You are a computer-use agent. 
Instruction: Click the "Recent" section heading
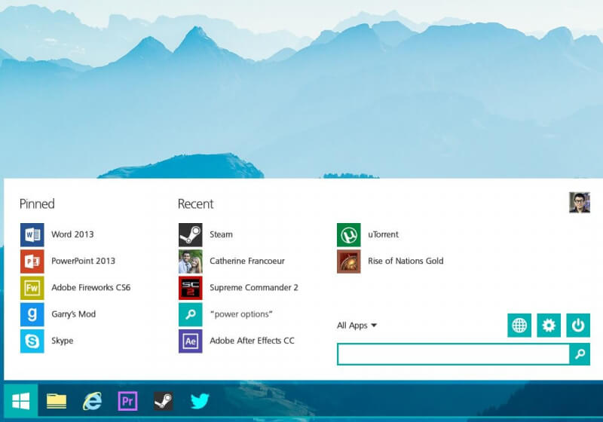coord(195,203)
